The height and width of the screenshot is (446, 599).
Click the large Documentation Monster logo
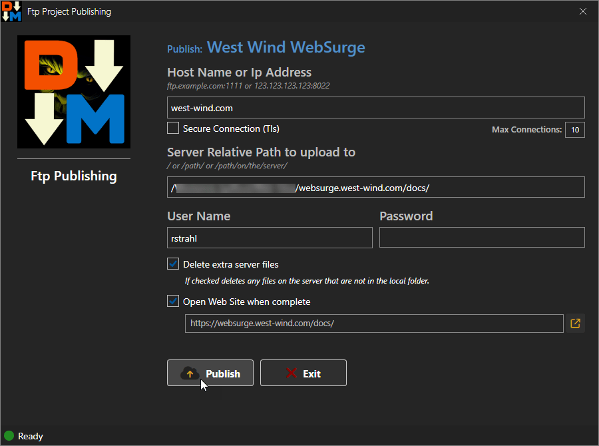[74, 92]
